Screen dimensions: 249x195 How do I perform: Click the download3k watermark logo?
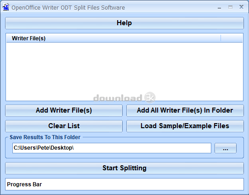coord(124,97)
